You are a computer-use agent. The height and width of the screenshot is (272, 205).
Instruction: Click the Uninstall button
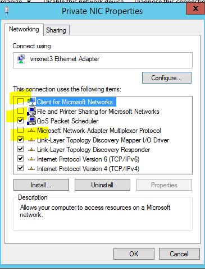coord(102,185)
